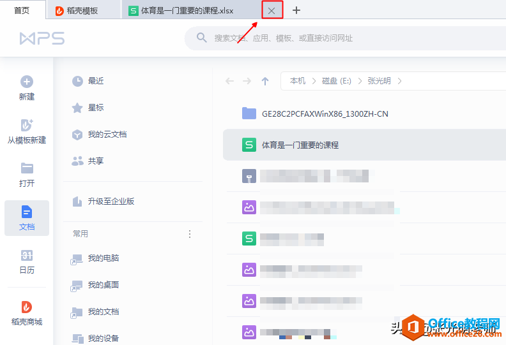Click the up-directory arrow button

click(265, 81)
